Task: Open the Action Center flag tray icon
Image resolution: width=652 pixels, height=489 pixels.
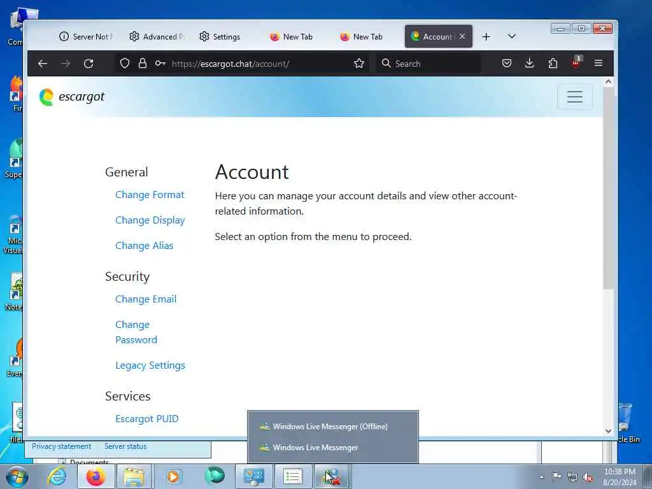Action: (556, 476)
